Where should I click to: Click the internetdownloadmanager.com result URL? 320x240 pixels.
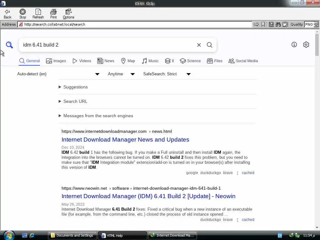(117, 132)
